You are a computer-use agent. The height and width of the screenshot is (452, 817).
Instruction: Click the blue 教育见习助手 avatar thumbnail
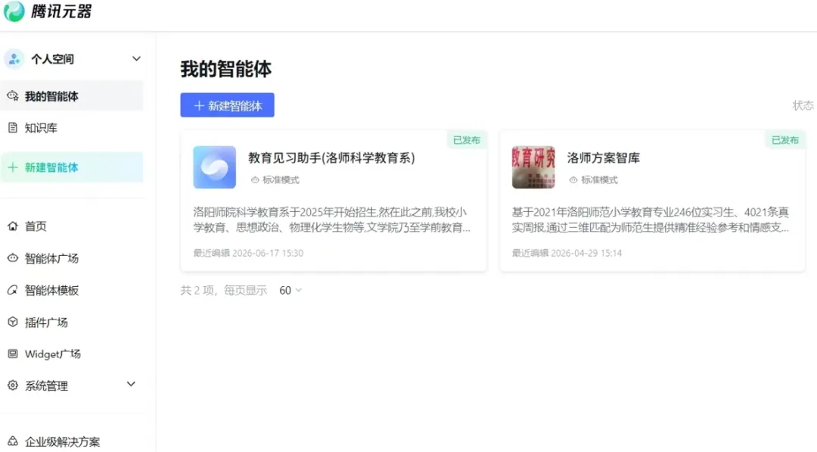[214, 167]
